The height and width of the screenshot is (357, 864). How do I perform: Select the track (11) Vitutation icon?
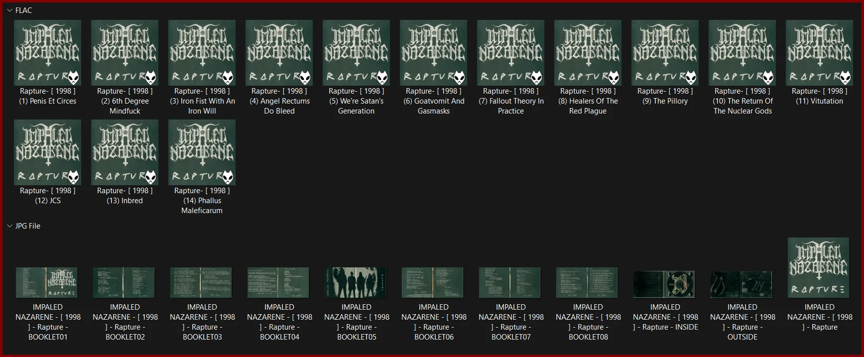[x=820, y=53]
